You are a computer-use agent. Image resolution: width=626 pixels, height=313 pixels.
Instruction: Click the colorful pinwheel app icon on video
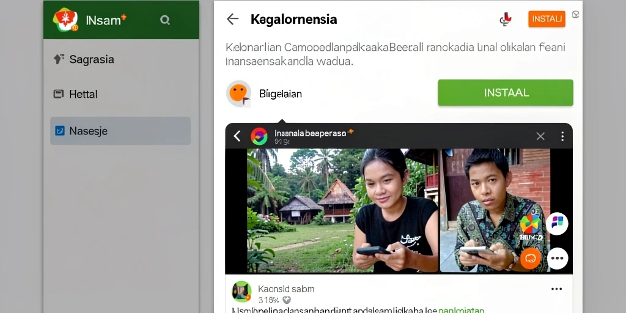tap(531, 224)
